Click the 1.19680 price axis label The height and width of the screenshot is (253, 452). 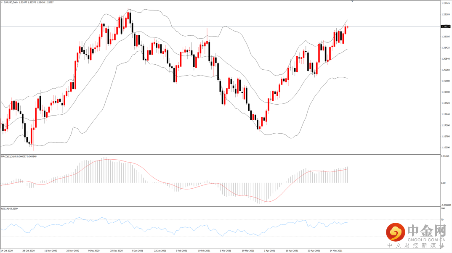(x=446, y=81)
